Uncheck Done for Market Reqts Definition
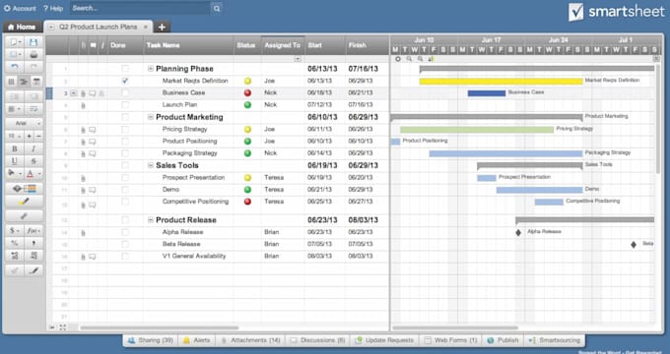The image size is (670, 354). [x=125, y=81]
